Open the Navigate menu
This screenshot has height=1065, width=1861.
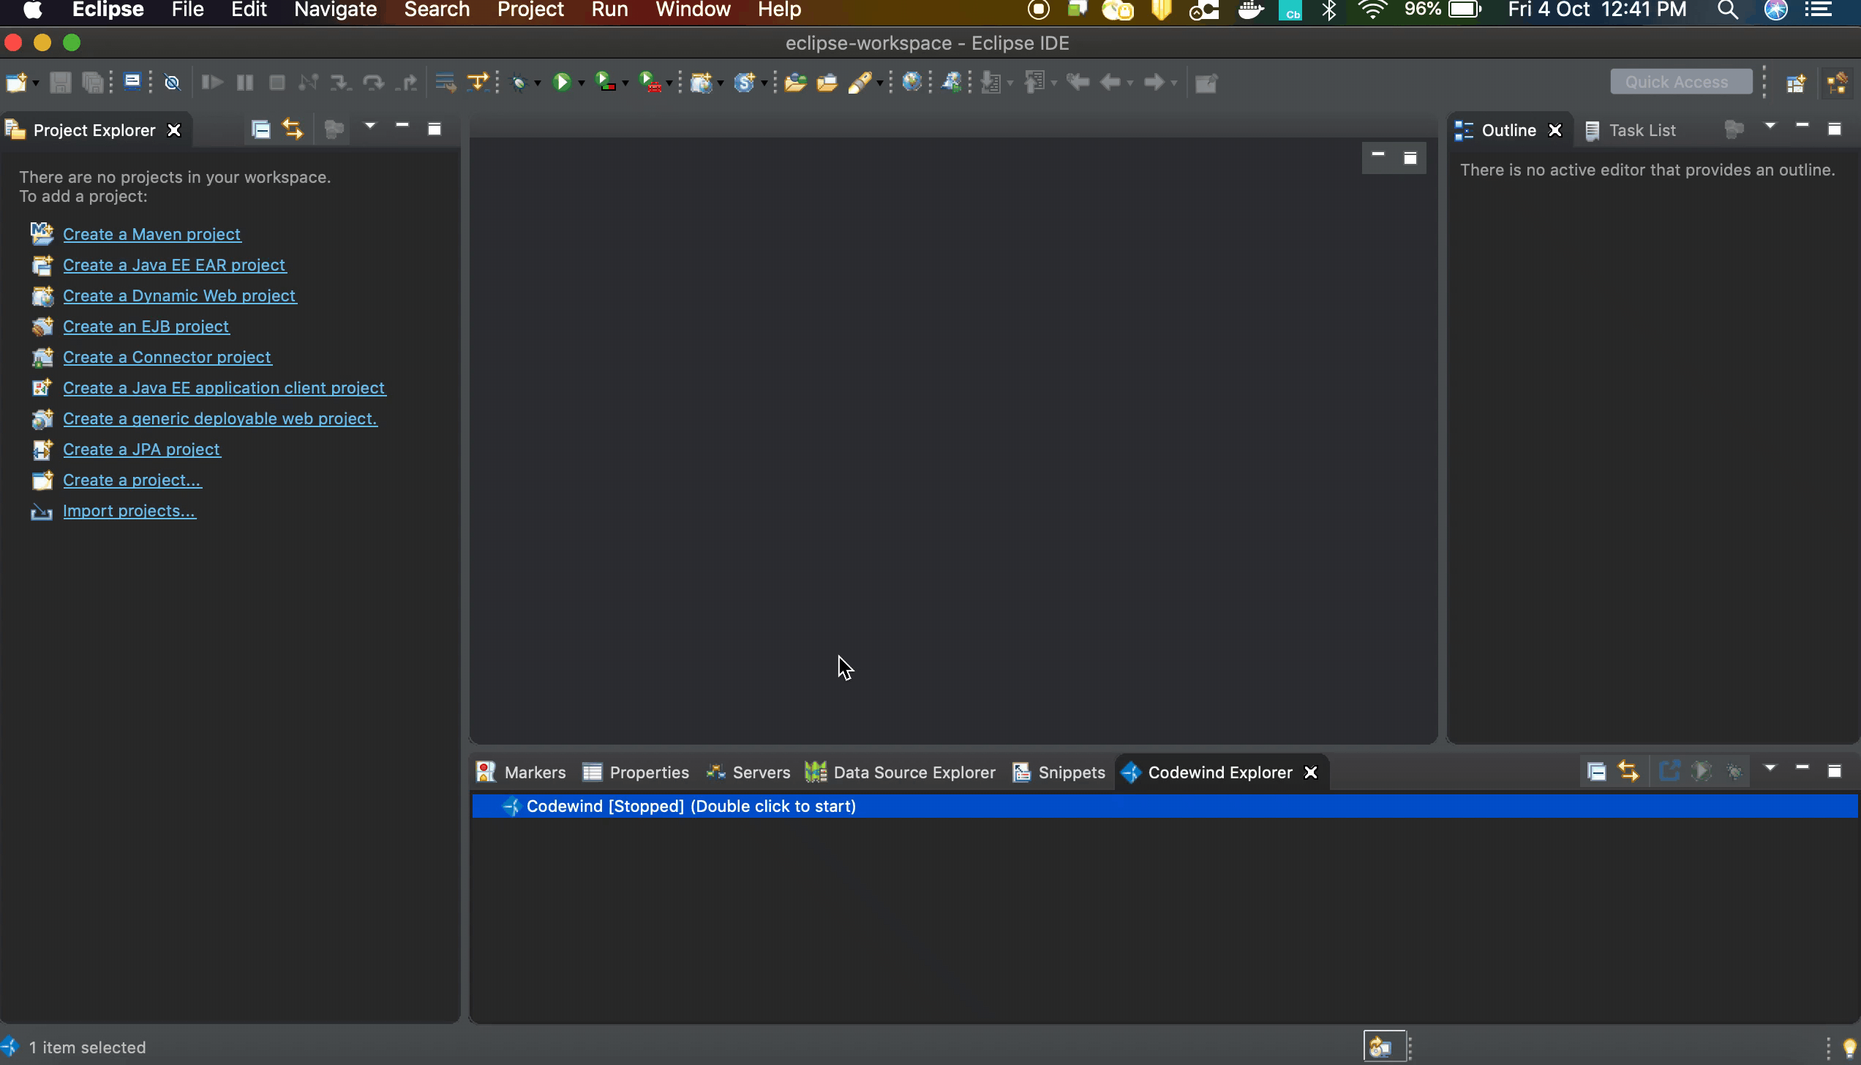click(334, 10)
